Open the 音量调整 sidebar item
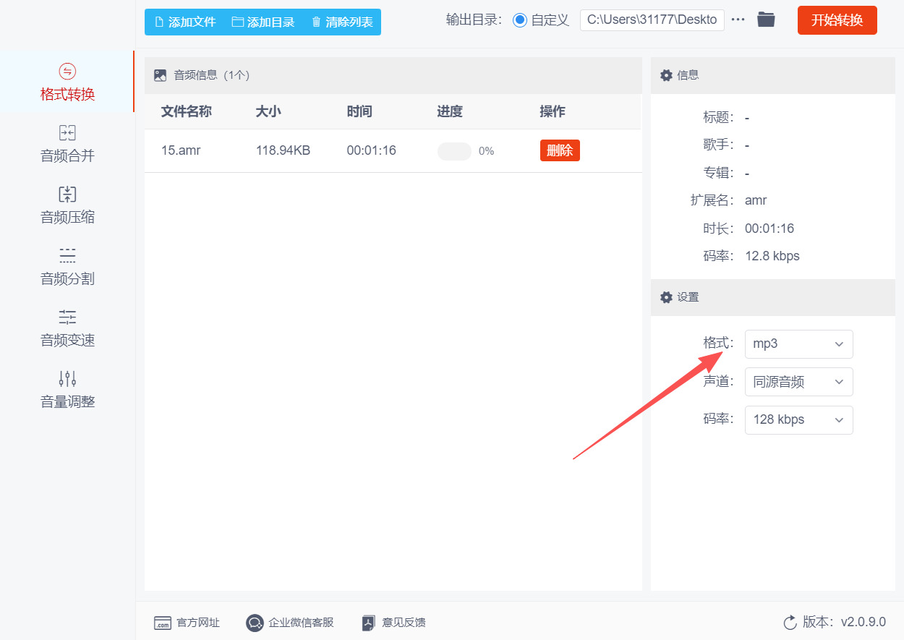Viewport: 904px width, 640px height. (67, 389)
